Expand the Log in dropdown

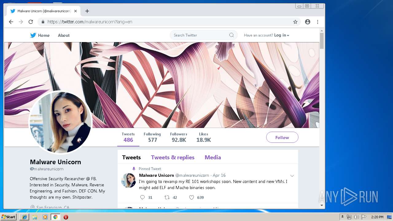(282, 35)
